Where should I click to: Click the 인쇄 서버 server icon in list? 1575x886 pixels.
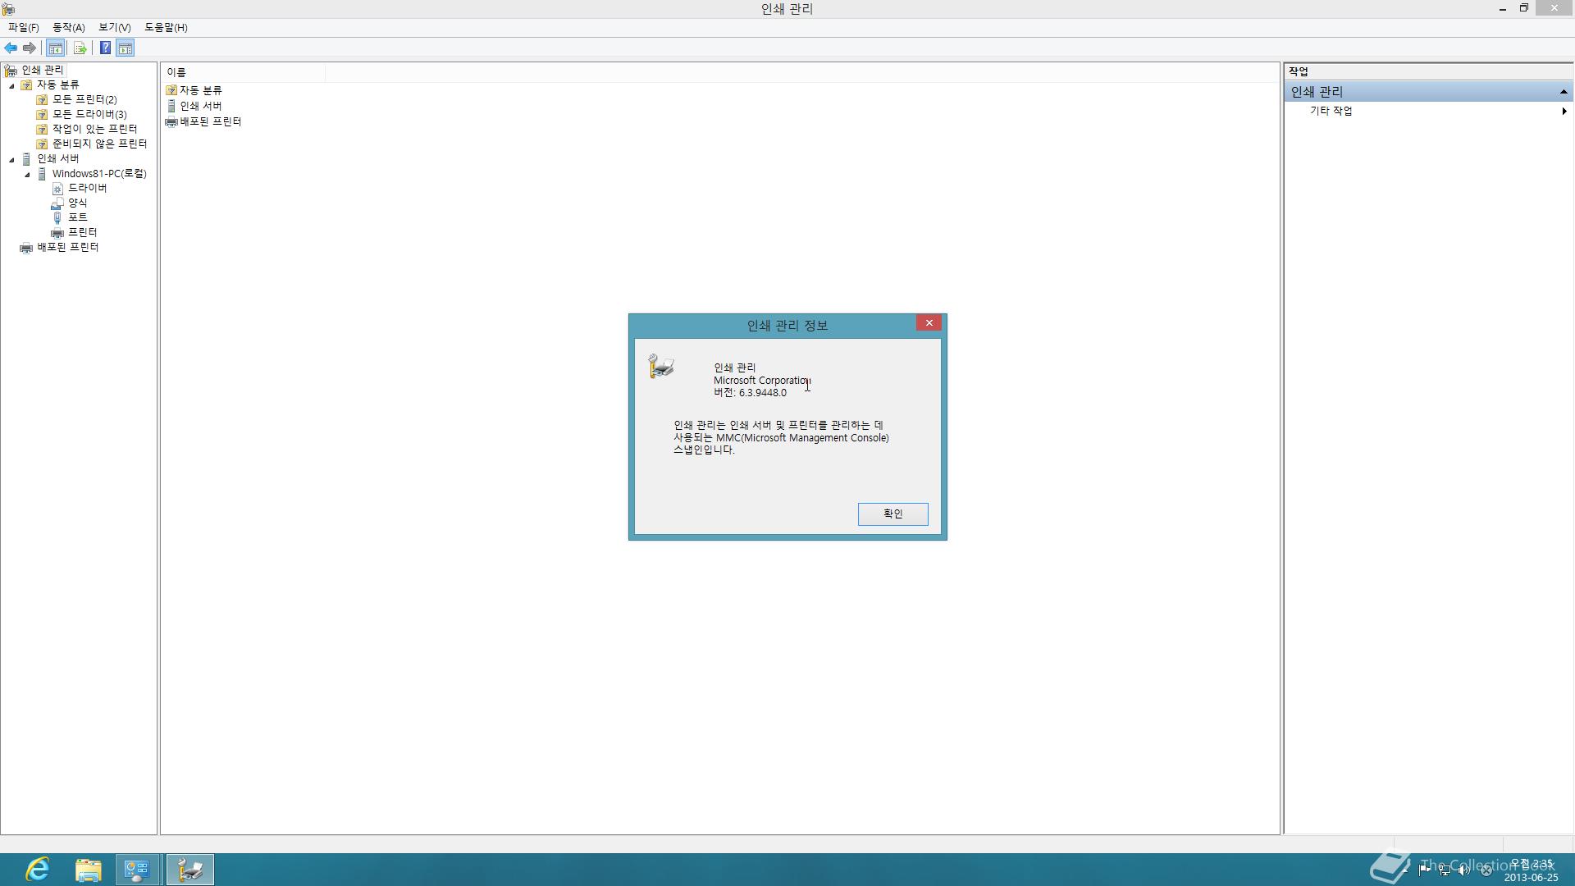click(171, 106)
